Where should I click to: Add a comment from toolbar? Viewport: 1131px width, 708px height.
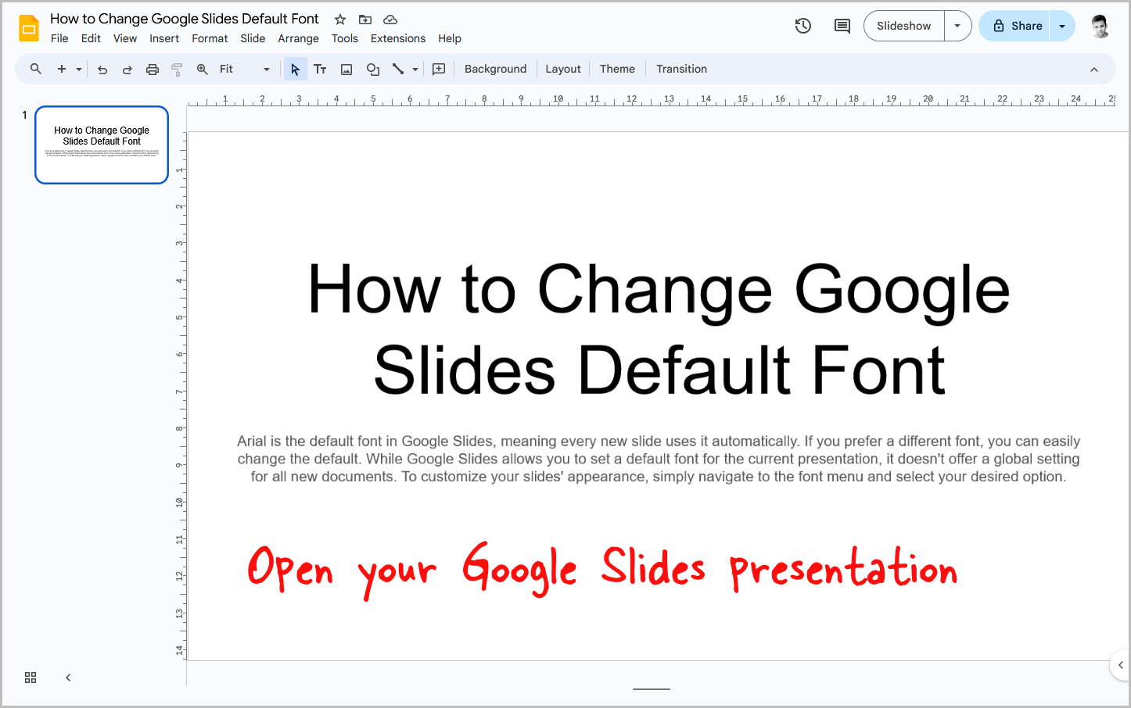tap(439, 70)
